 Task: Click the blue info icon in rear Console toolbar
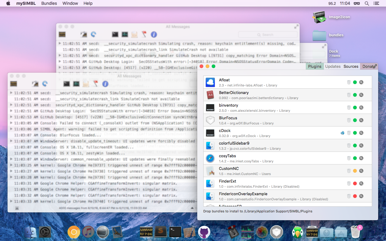coord(154,34)
